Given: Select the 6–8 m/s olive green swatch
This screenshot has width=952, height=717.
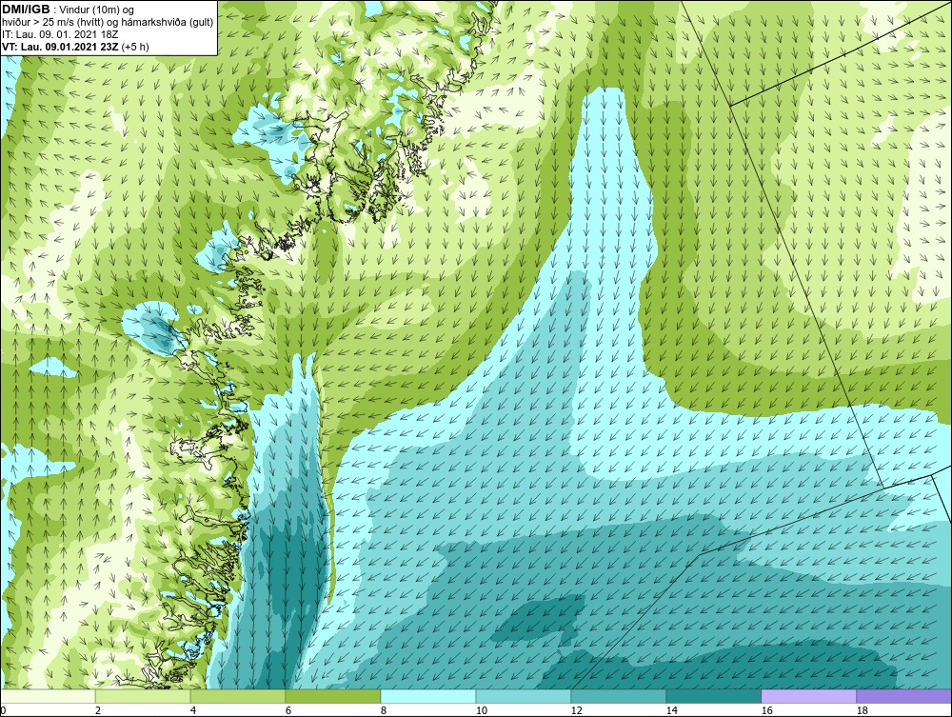Looking at the screenshot, I should (333, 696).
